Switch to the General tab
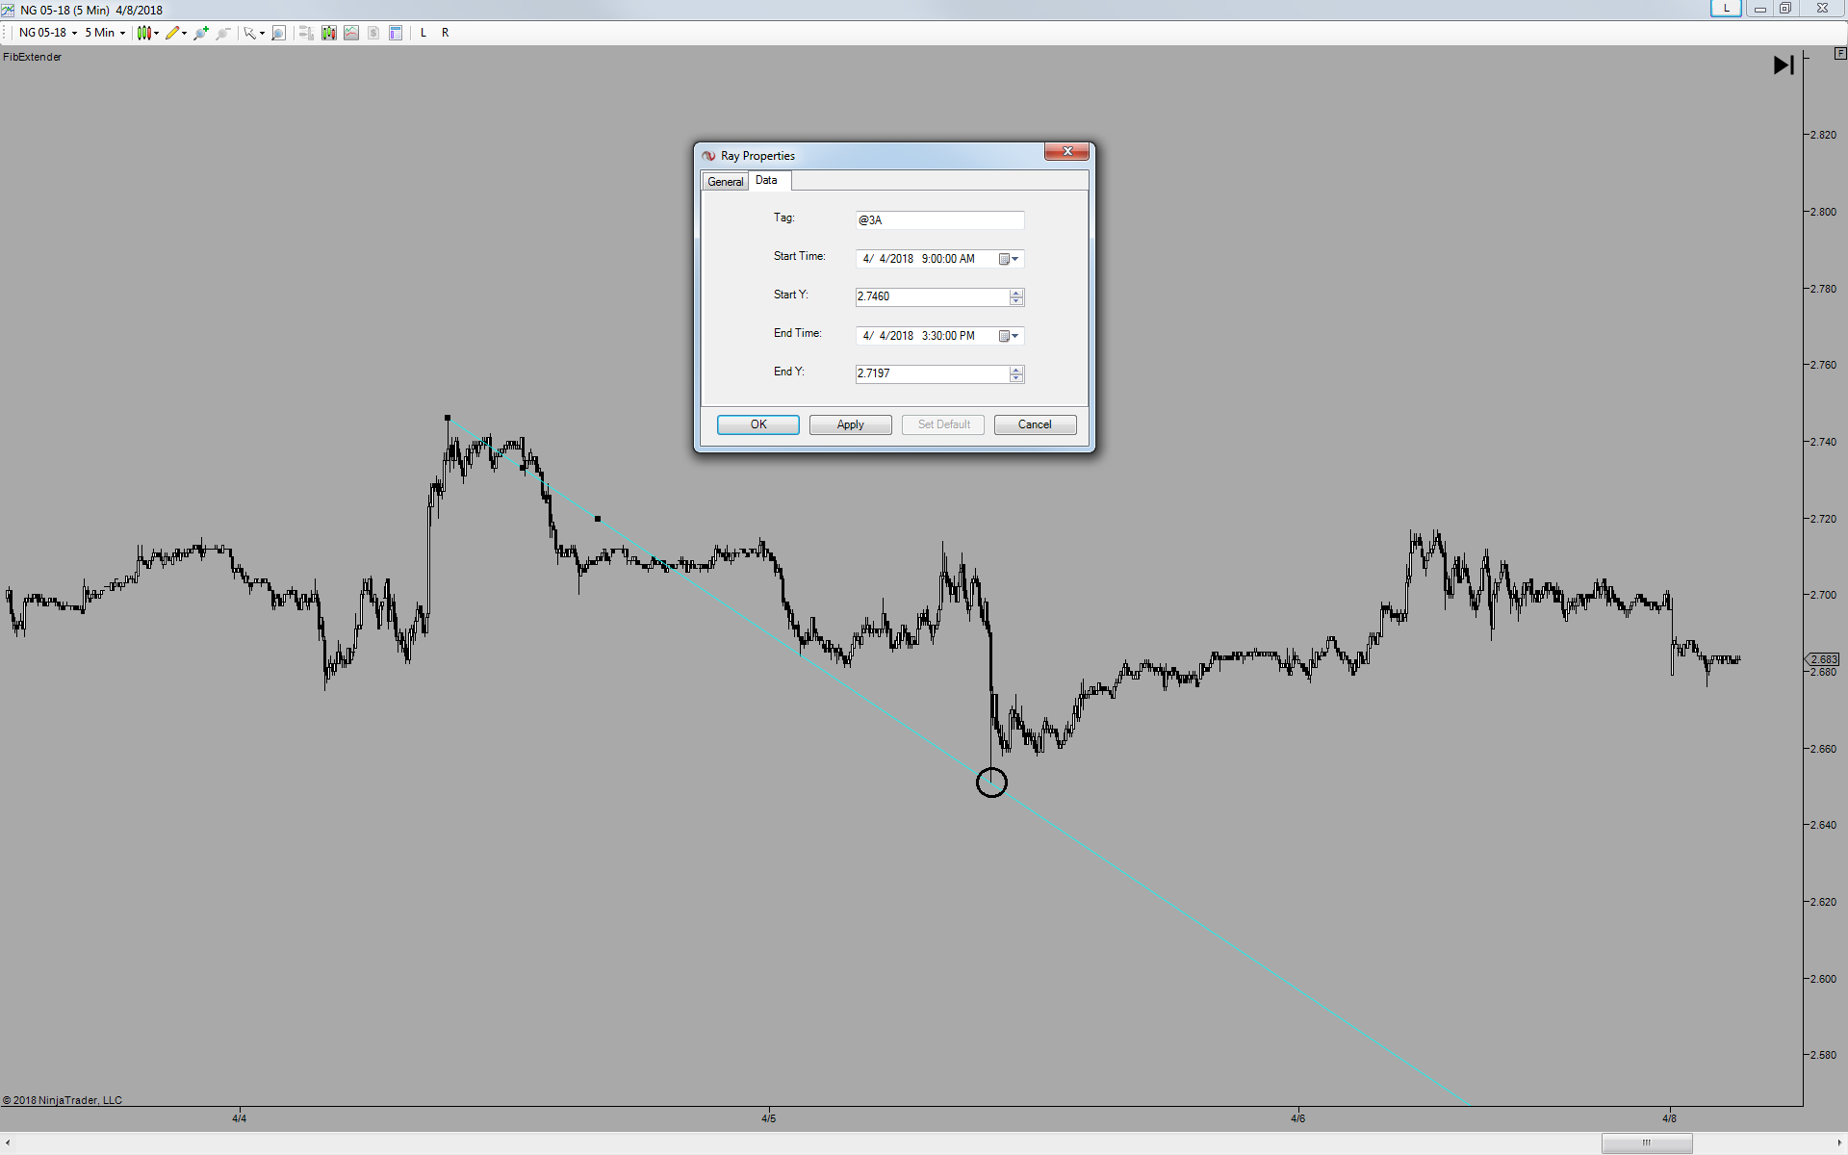This screenshot has width=1848, height=1155. pos(725,182)
